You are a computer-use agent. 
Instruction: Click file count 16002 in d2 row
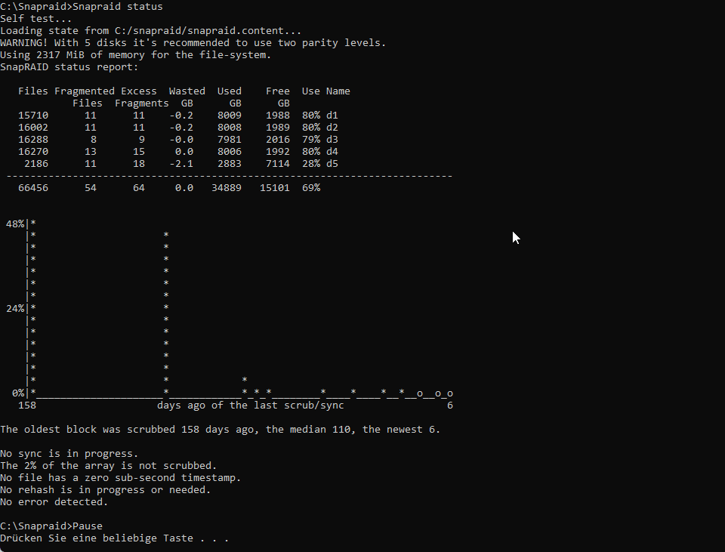[x=33, y=127]
